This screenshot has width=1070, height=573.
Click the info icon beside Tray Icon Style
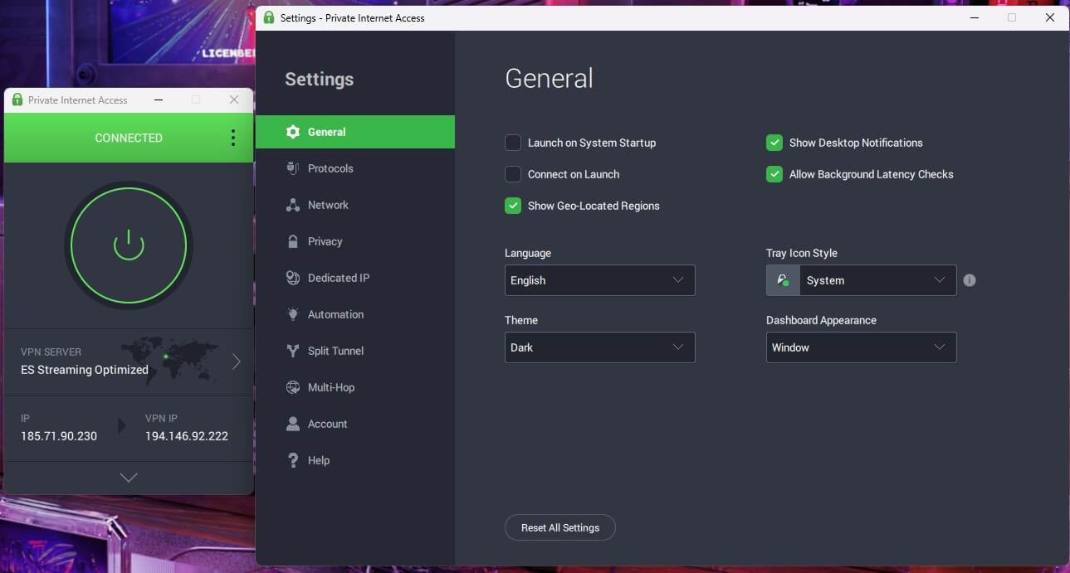coord(970,280)
